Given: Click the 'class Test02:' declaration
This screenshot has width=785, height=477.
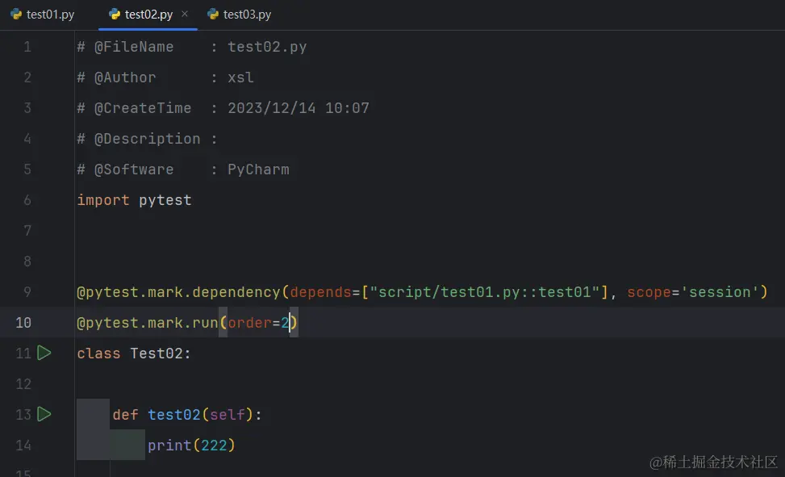Looking at the screenshot, I should 134,354.
